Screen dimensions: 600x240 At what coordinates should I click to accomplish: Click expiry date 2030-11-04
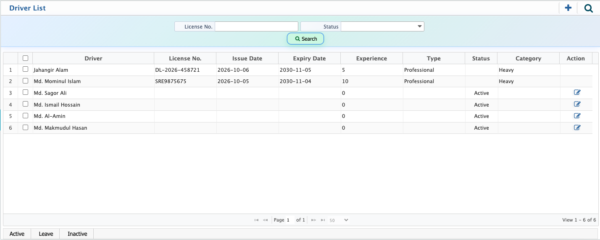(295, 81)
